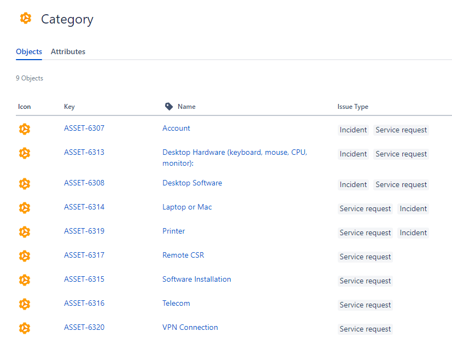Screen dimensions: 452x349
Task: Select the Objects tab
Action: pos(29,51)
